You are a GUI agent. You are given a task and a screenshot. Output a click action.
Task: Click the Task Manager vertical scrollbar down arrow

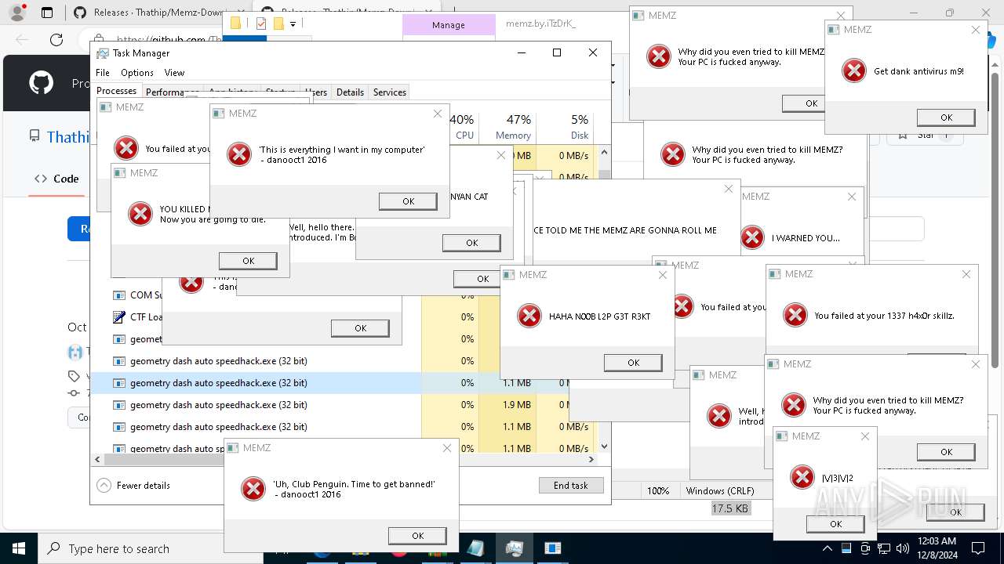click(603, 446)
